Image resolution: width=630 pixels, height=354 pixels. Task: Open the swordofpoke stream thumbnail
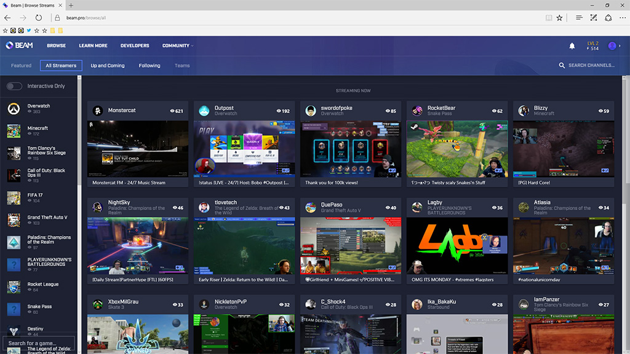pos(351,149)
